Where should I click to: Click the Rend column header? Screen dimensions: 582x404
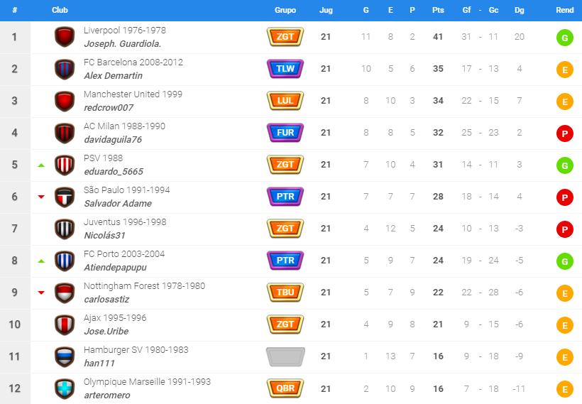click(x=564, y=10)
